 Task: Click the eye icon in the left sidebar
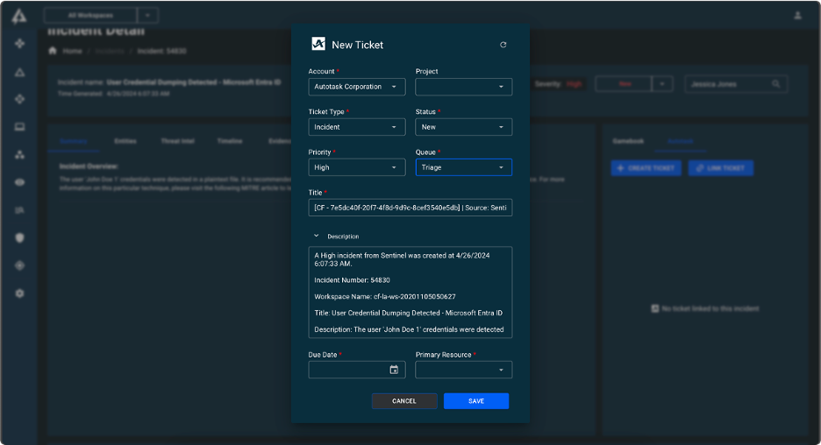19,182
